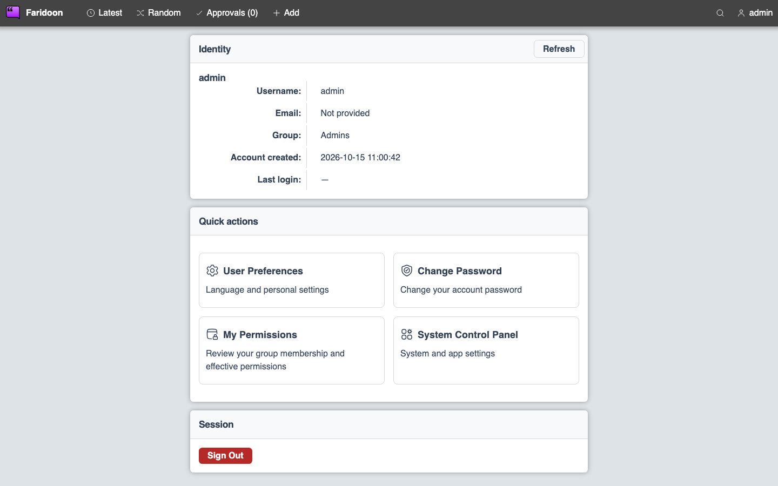Click the checkmark icon beside Approvals
Image resolution: width=778 pixels, height=486 pixels.
click(199, 13)
